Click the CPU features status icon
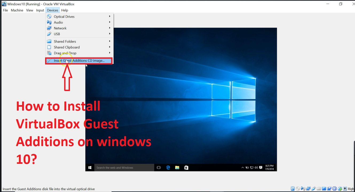The width and height of the screenshot is (355, 192). (x=334, y=189)
